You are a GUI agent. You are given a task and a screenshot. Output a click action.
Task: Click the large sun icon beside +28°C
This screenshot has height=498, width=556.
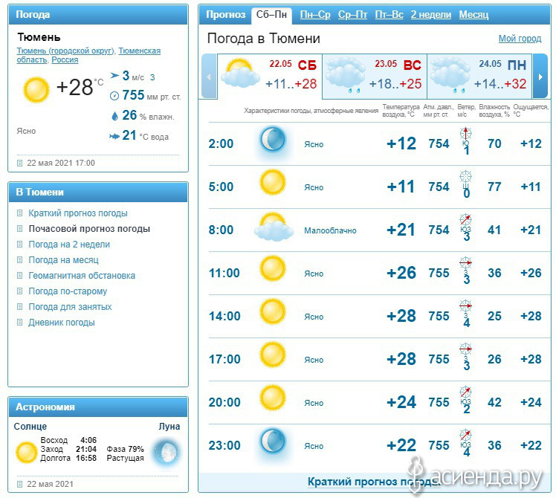(36, 90)
